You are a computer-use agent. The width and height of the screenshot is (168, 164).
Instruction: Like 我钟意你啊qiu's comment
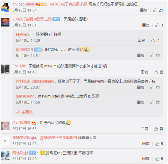(x=159, y=144)
